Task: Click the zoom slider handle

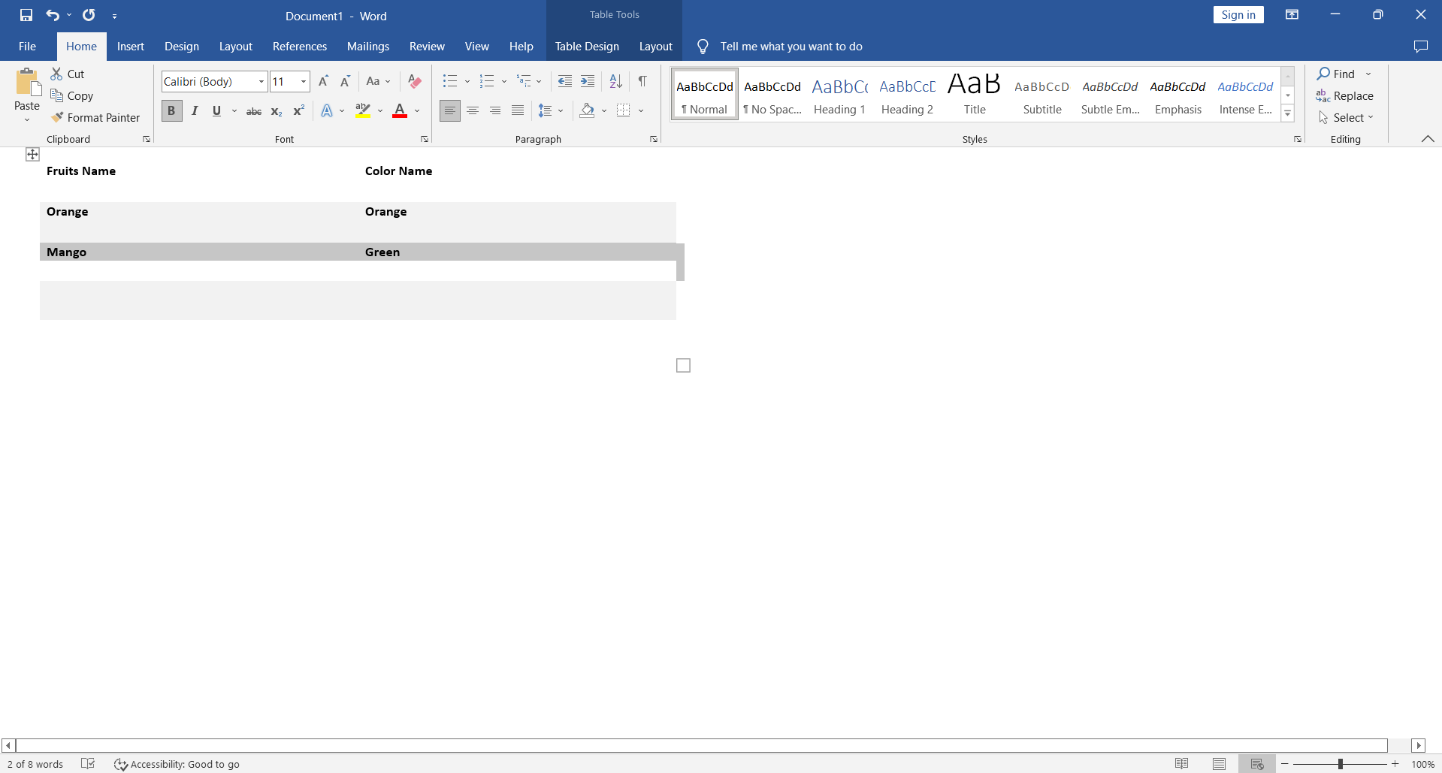Action: click(x=1340, y=764)
